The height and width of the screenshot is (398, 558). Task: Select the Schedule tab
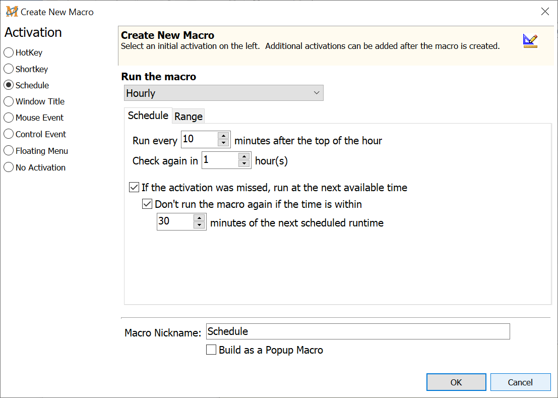(x=148, y=116)
